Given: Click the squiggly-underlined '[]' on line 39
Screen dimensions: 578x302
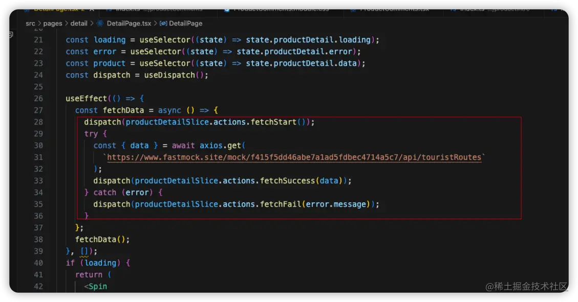Looking at the screenshot, I should click(84, 251).
